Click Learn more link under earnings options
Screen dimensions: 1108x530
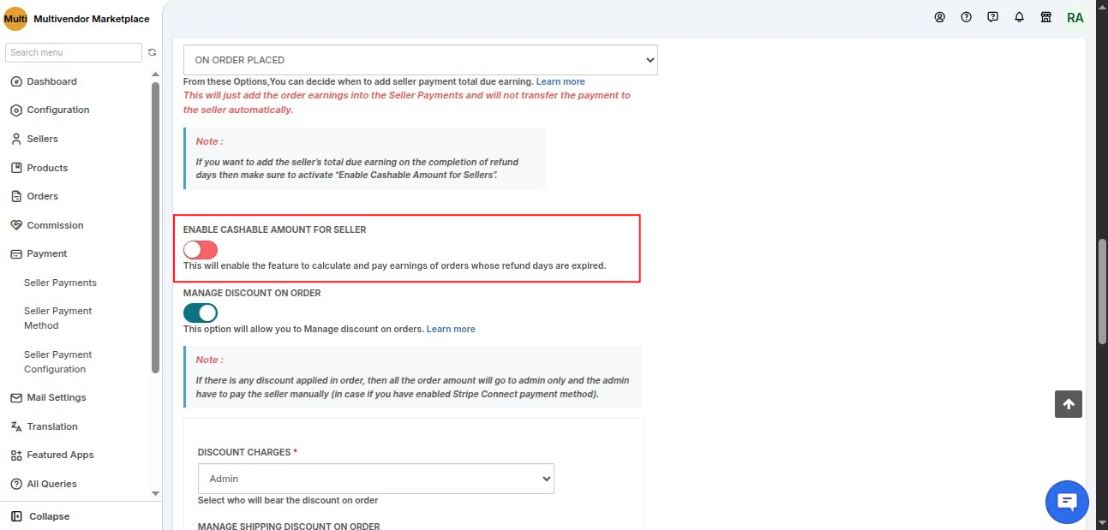click(560, 81)
